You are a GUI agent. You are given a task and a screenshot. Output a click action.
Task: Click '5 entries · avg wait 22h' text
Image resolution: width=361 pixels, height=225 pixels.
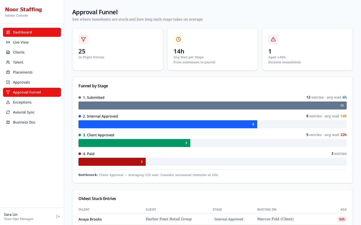(x=326, y=135)
